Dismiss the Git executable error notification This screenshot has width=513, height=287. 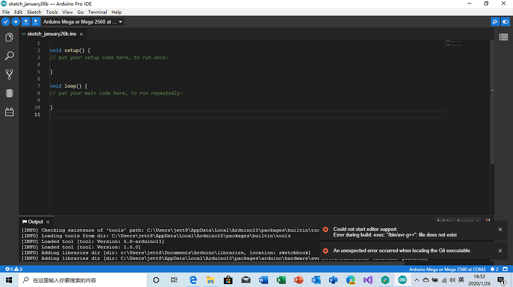pyautogui.click(x=500, y=251)
